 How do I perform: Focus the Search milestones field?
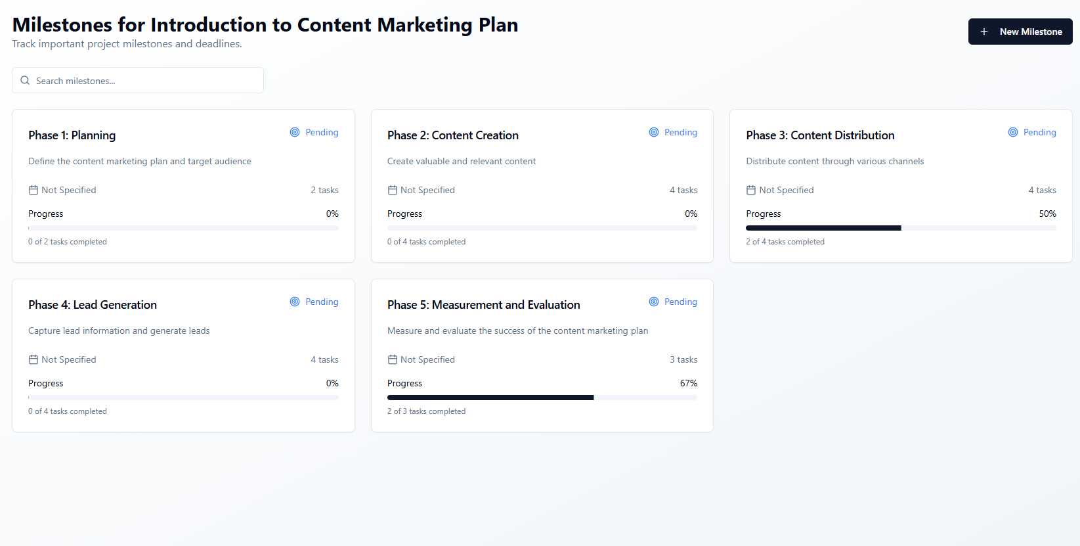(x=138, y=80)
